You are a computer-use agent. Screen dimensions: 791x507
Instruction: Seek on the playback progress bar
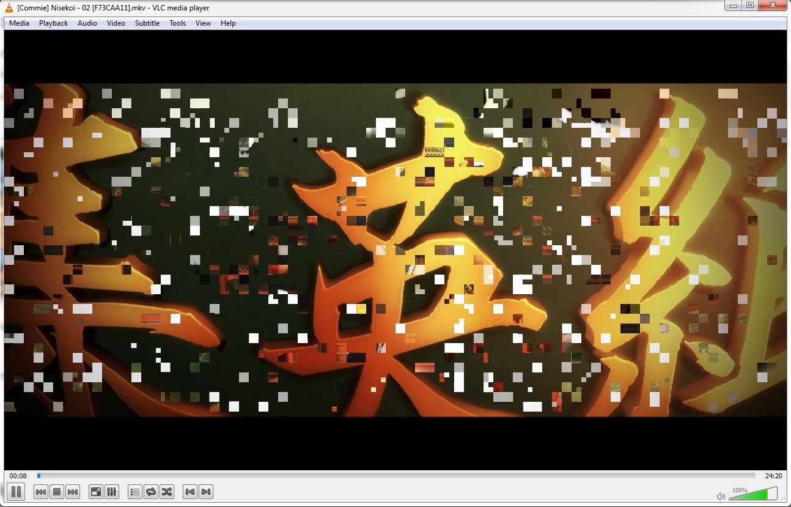coord(396,475)
